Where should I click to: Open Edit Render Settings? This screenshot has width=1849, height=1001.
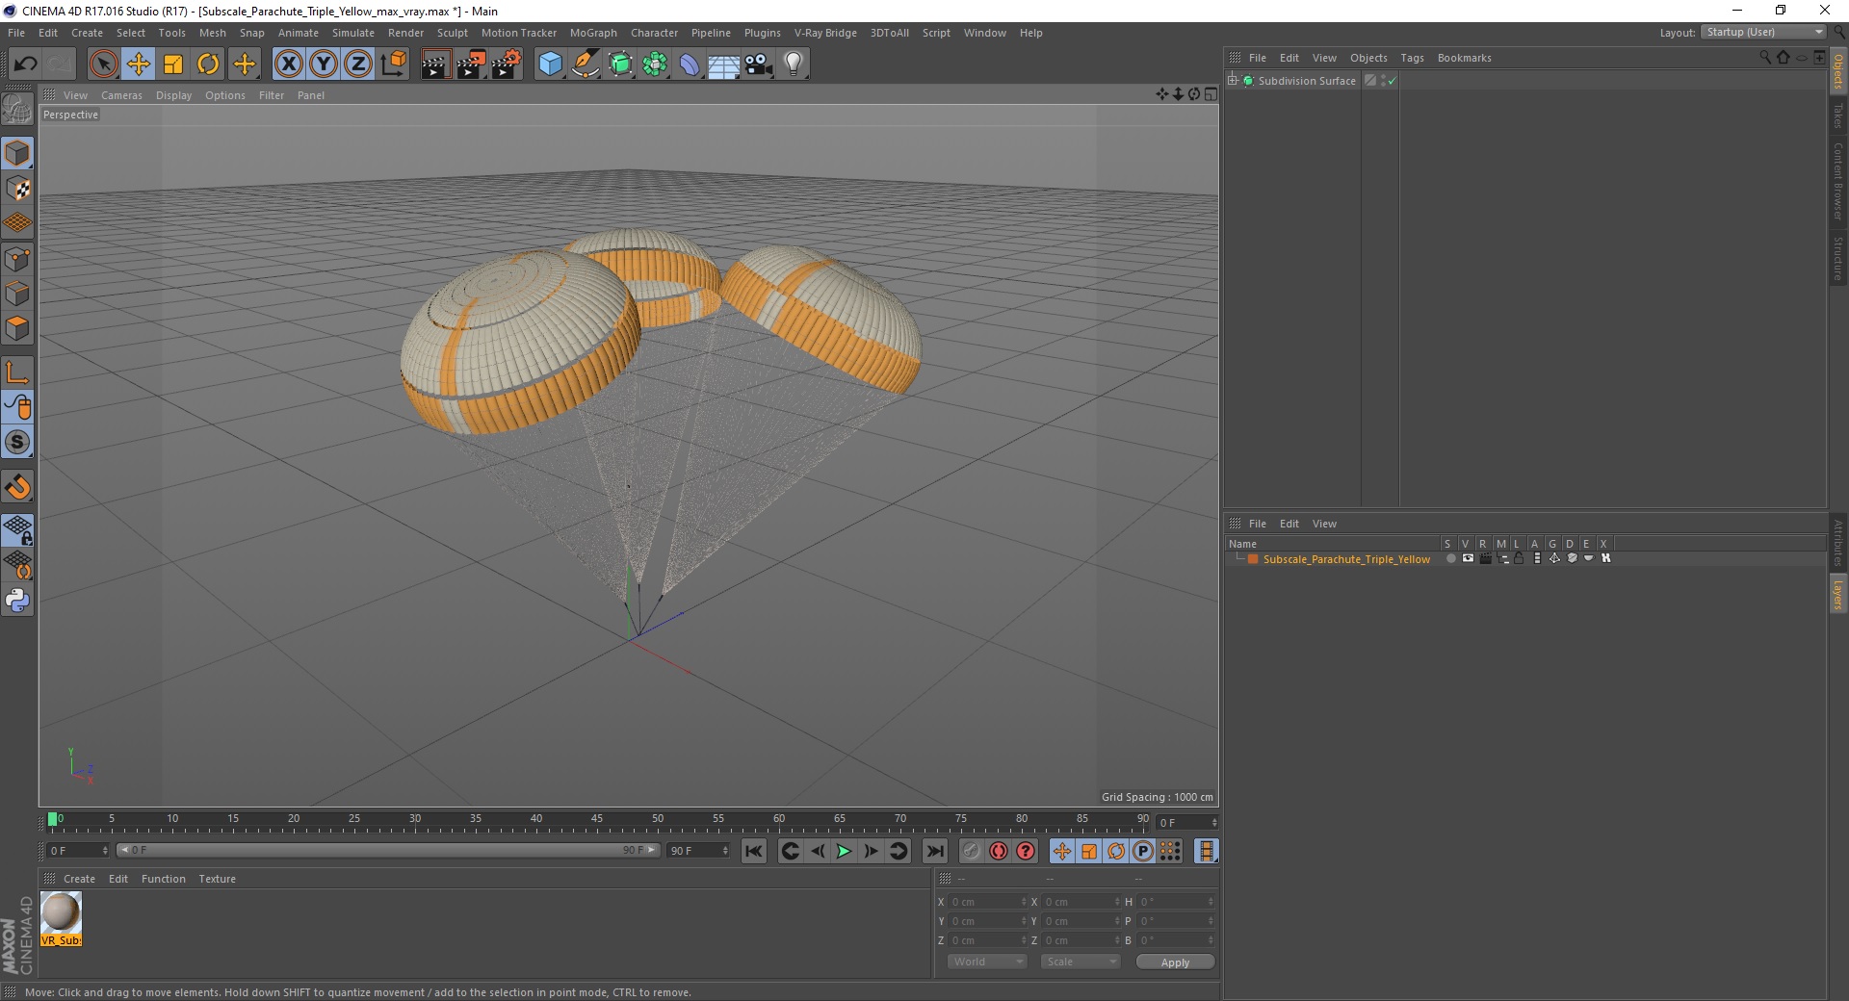[507, 64]
